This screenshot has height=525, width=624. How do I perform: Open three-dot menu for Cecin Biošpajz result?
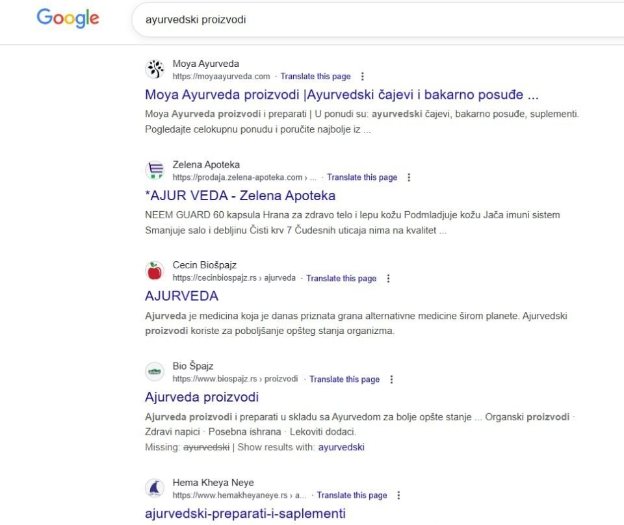click(x=388, y=278)
